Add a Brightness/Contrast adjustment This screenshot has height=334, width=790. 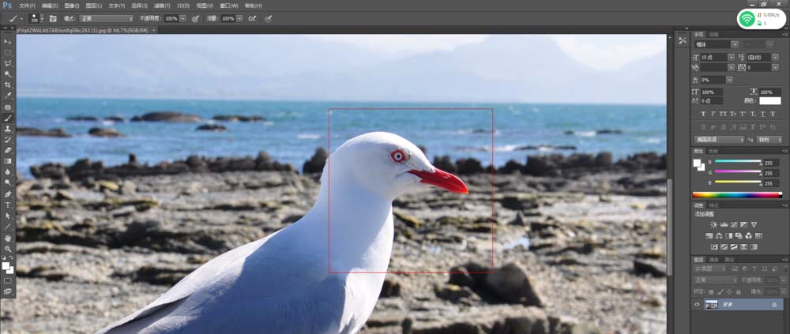pyautogui.click(x=713, y=225)
